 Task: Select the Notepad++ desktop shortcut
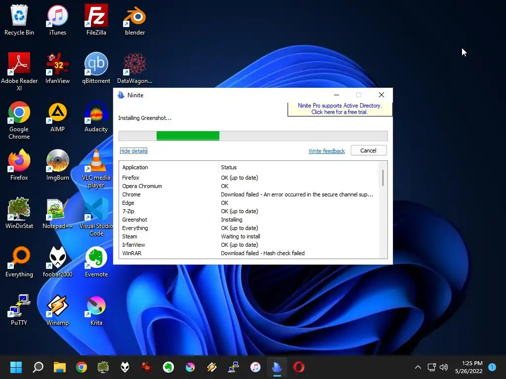(58, 213)
